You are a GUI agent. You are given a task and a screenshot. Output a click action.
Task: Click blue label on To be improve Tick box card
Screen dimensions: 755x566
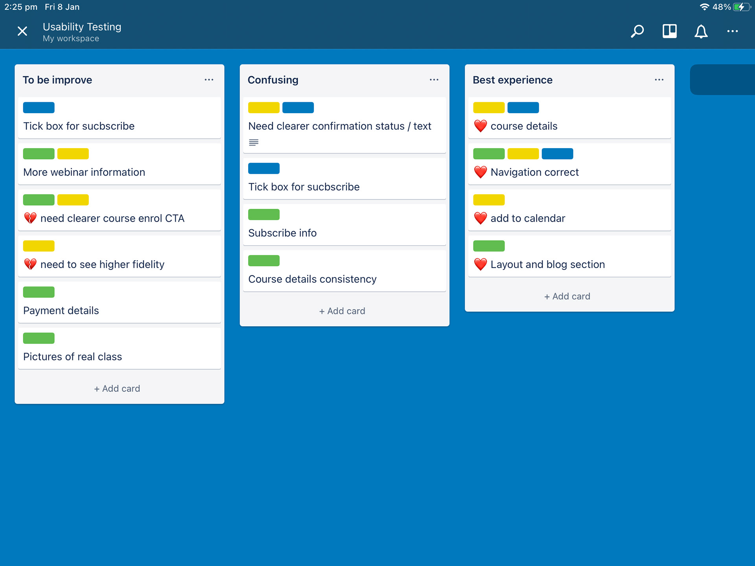click(x=39, y=107)
